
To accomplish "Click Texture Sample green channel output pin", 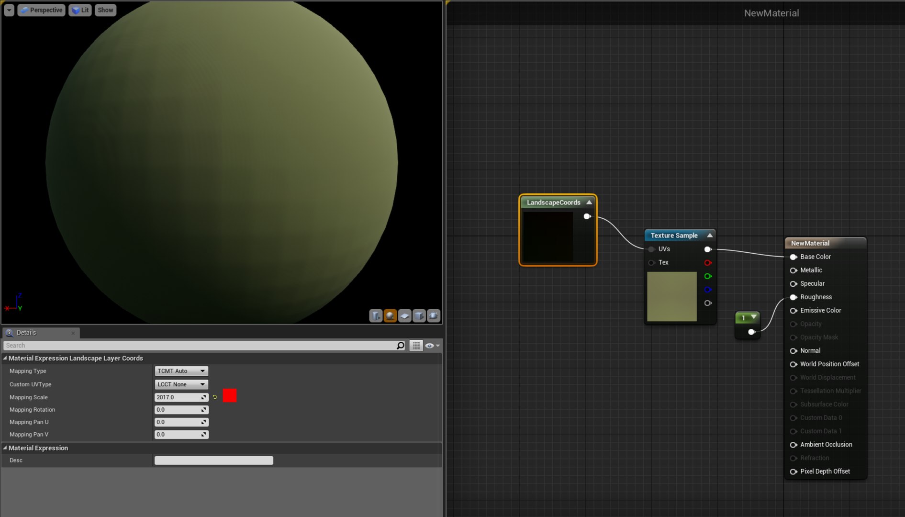I will coord(708,276).
